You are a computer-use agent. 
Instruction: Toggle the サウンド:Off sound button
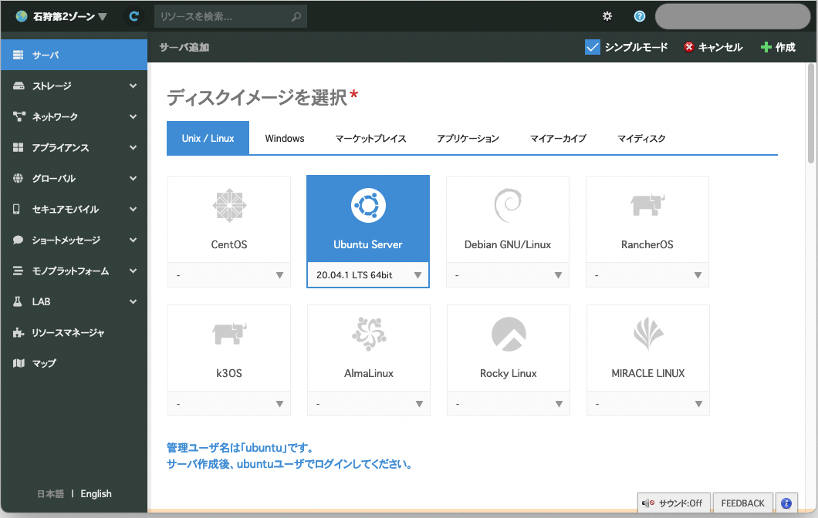coord(674,503)
